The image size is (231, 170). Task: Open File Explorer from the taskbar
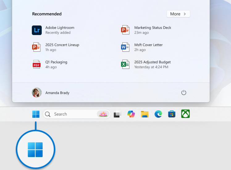[145, 114]
